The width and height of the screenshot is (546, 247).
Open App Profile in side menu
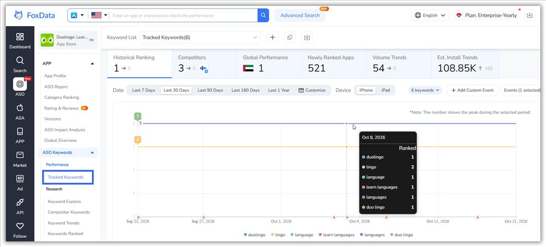pos(55,76)
